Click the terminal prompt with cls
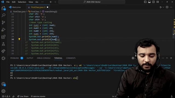Screen dimensions: 175x98 tap(44, 78)
